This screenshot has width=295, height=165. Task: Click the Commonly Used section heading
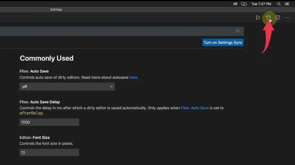click(x=46, y=58)
